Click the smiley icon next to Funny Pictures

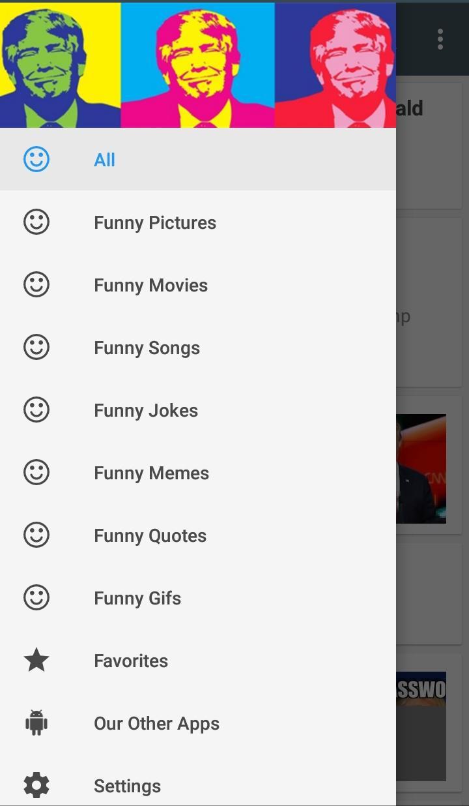click(x=36, y=222)
